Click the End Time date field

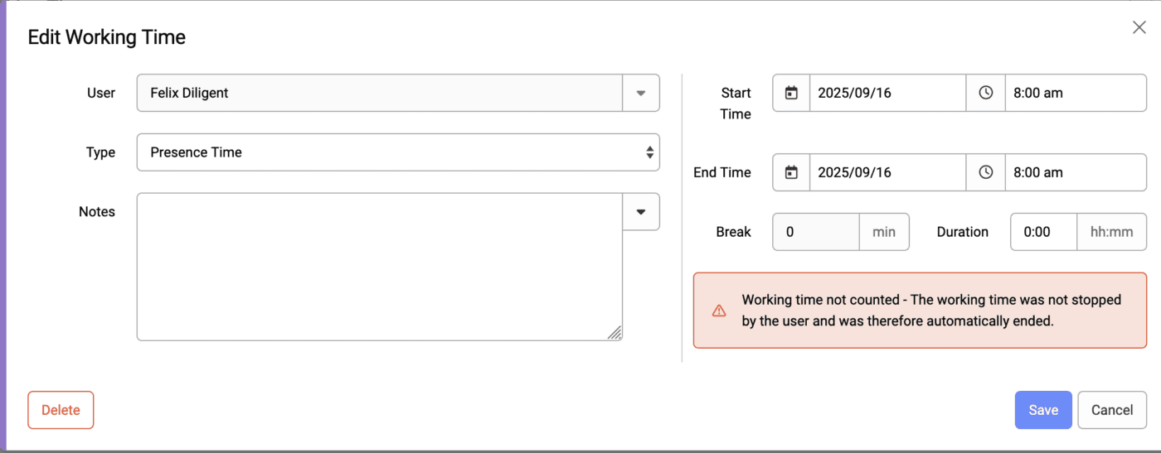click(887, 172)
